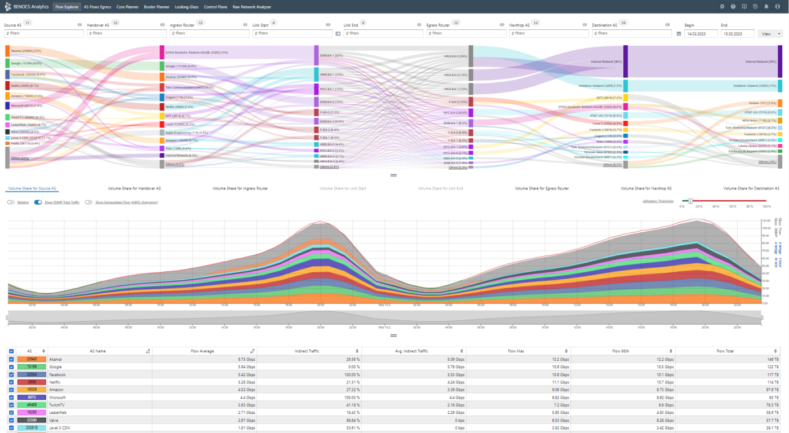Enable Show Extrapolated Flow switch
Viewport: 789px width, 433px height.
tap(89, 202)
